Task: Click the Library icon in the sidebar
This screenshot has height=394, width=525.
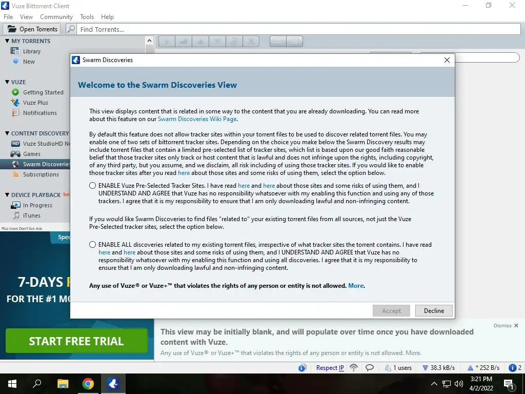Action: (x=15, y=51)
